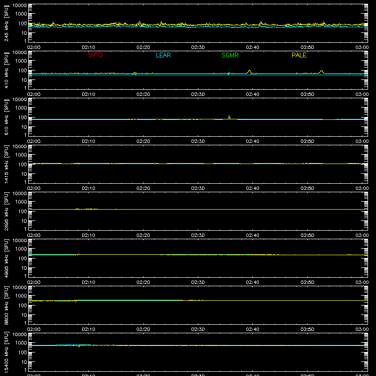Select the 15400 MHz [SFU] axis title
The image size is (376, 376).
point(6,352)
